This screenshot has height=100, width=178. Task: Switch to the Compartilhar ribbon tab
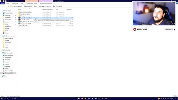(x=15, y=3)
